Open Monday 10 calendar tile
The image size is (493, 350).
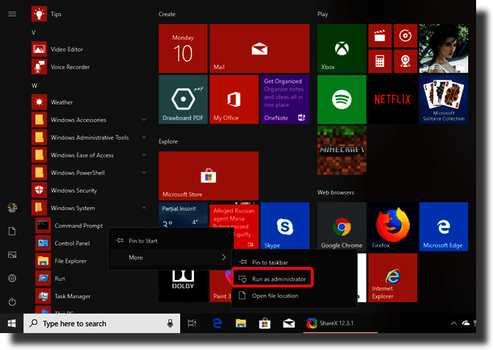click(x=183, y=49)
